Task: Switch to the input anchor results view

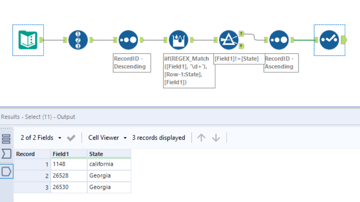Action: [6, 153]
